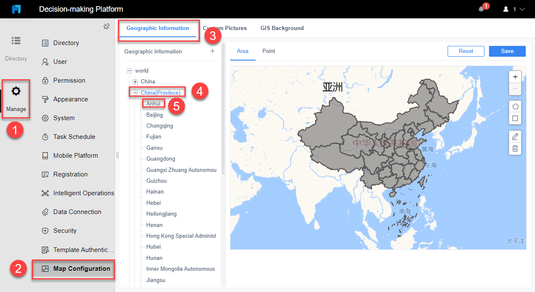Collapse the world tree node

[x=129, y=70]
